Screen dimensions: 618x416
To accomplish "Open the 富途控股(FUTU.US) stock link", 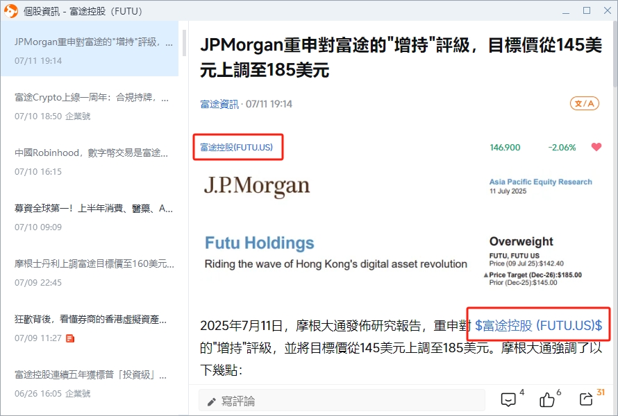I will (x=237, y=147).
